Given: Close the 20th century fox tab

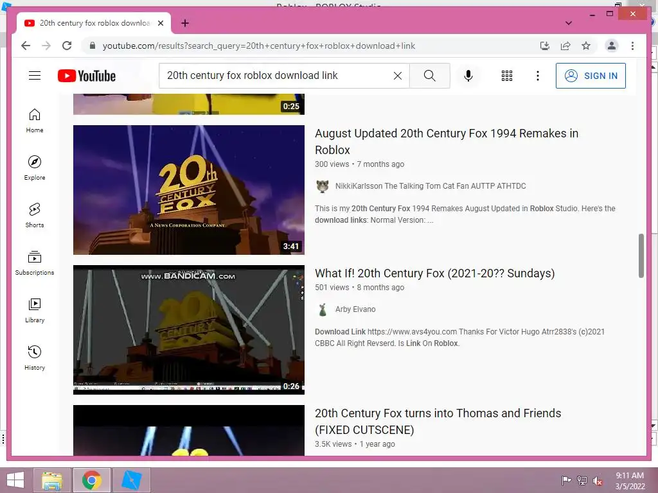Looking at the screenshot, I should [160, 23].
